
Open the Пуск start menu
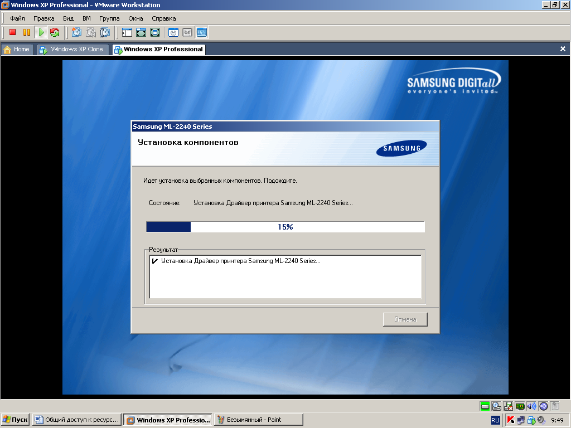tap(15, 420)
